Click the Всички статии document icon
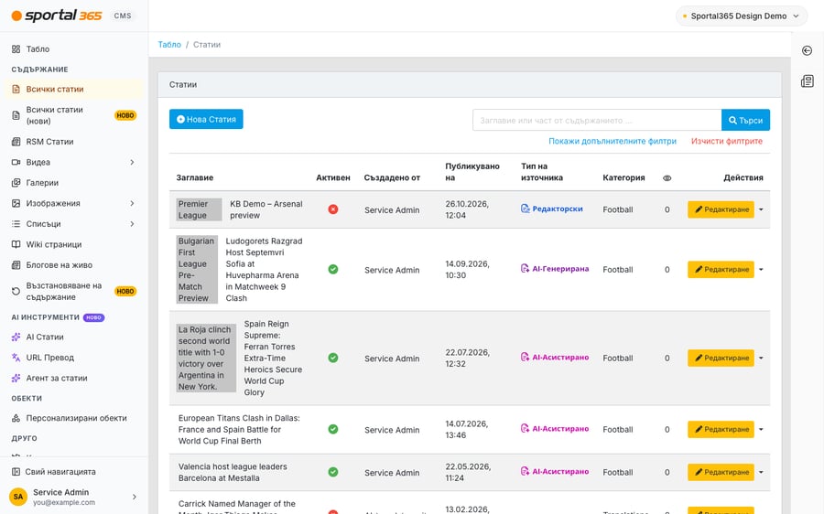Viewport: 824px width, 514px height. [x=16, y=90]
